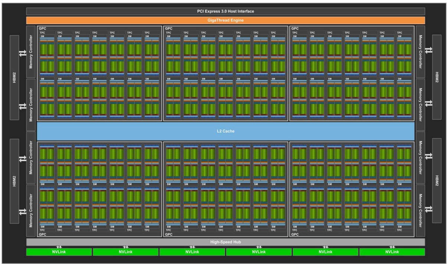Click the fourth NVLink block from the left
Screen dimensions: 447x264
pyautogui.click(x=259, y=252)
